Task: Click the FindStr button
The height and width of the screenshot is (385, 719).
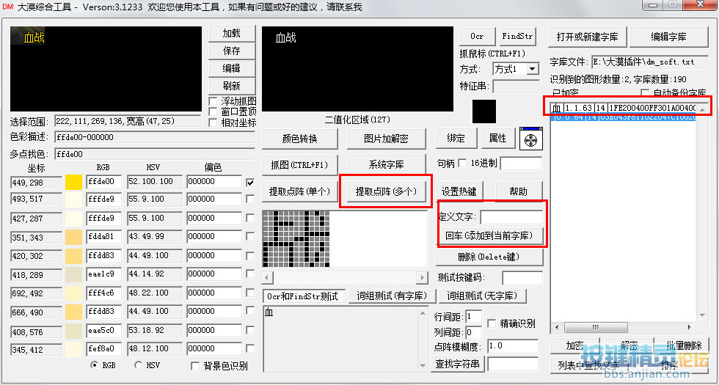Action: tap(518, 36)
